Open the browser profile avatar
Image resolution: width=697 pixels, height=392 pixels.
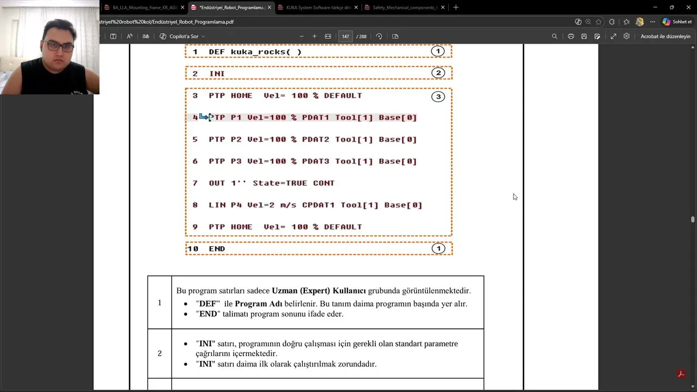[640, 22]
